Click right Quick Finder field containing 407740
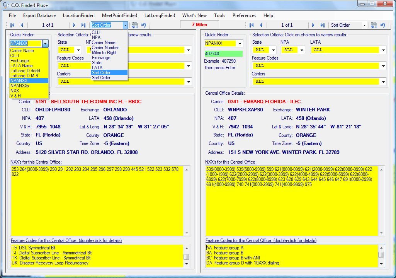 pos(224,54)
